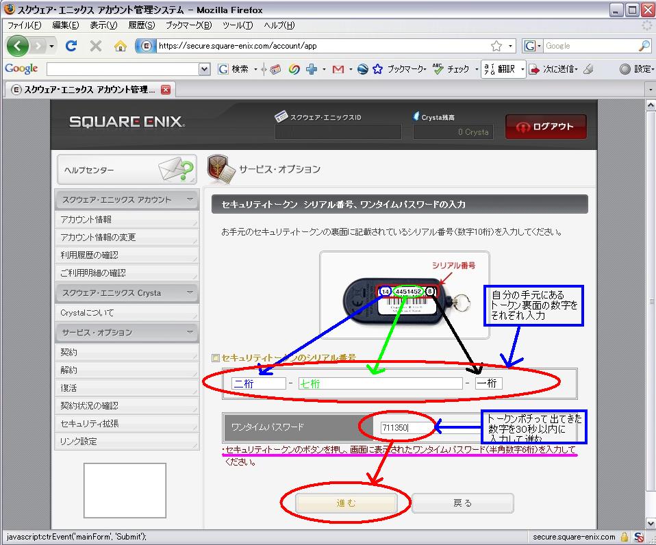This screenshot has height=545, width=656.
Task: Open 契約 in the sidebar
Action: click(127, 352)
